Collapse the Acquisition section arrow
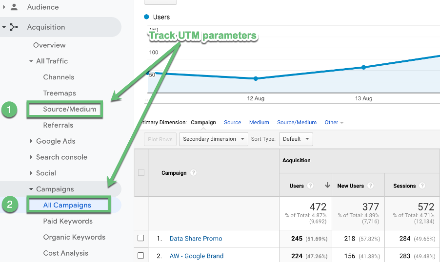 4,27
